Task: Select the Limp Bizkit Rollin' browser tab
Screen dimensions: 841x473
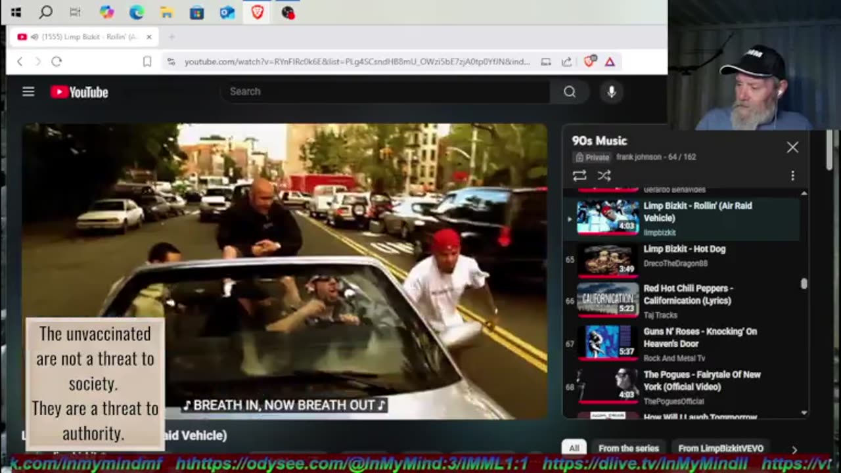Action: click(x=83, y=37)
